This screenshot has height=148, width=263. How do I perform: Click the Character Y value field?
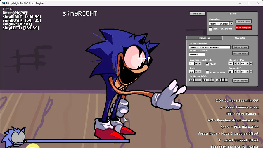243,63
